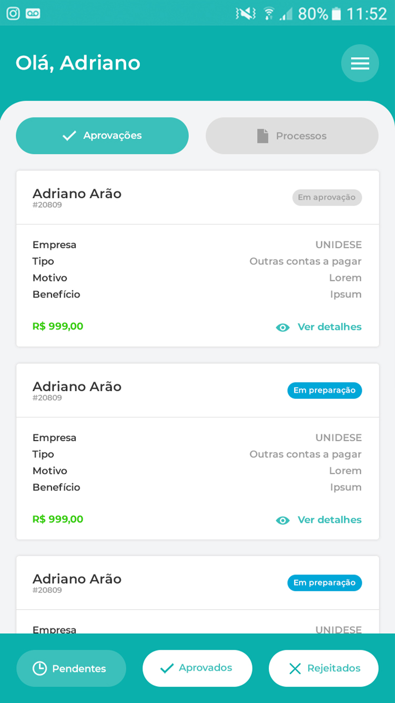The width and height of the screenshot is (395, 703).
Task: Show Pendentes filter
Action: [71, 668]
